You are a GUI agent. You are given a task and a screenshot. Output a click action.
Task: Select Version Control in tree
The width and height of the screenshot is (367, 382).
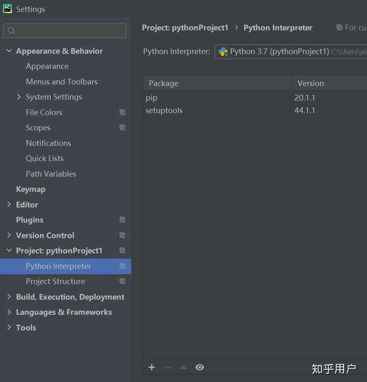tap(45, 235)
